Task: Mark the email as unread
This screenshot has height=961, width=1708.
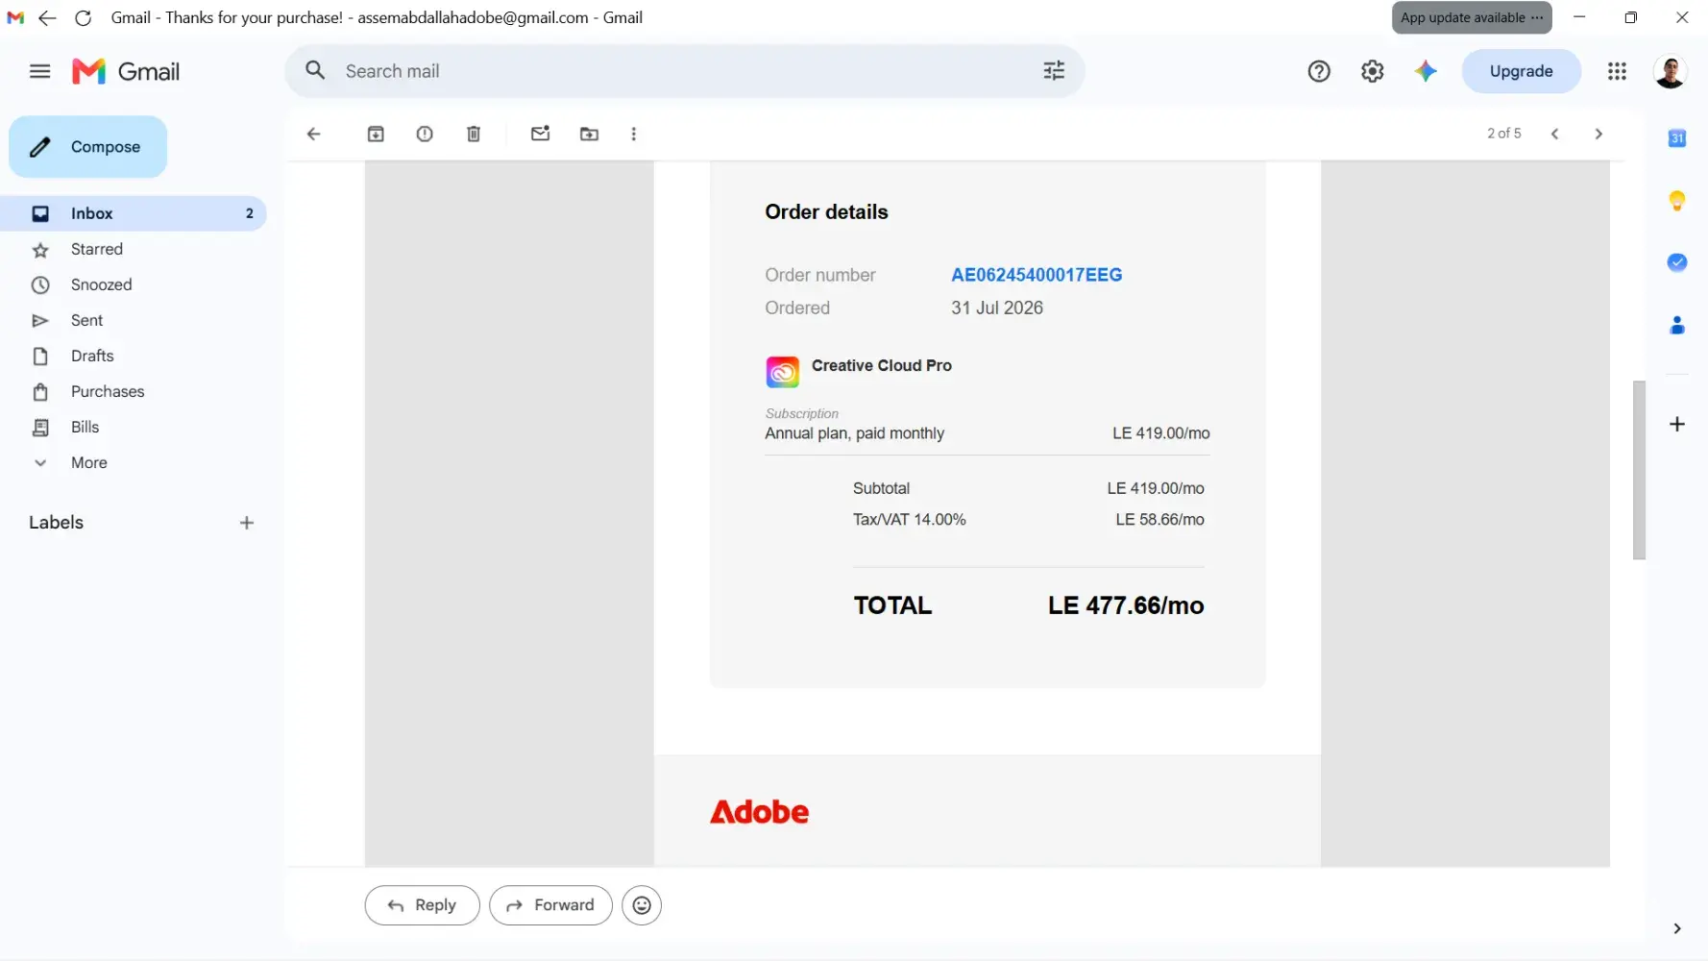Action: click(541, 134)
